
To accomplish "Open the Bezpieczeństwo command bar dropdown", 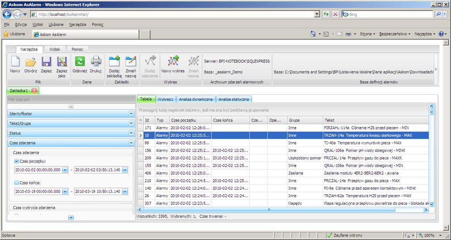I will tap(395, 34).
